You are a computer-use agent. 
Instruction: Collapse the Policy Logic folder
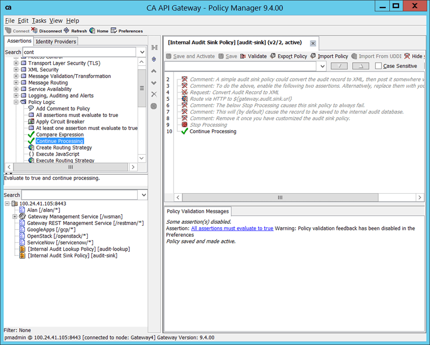click(x=16, y=102)
